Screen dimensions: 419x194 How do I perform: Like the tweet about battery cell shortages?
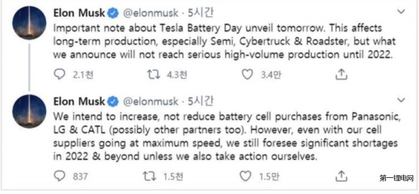tap(245, 176)
